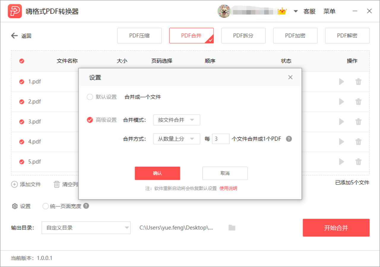Switch to the PDF压缩 tab
This screenshot has height=267, width=380.
140,36
